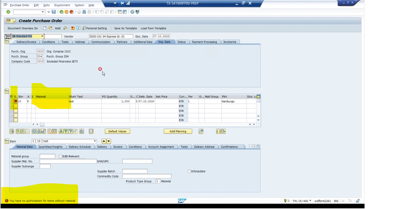This screenshot has width=409, height=209.
Task: Open the command field dropdown arrow
Action: pyautogui.click(x=43, y=12)
